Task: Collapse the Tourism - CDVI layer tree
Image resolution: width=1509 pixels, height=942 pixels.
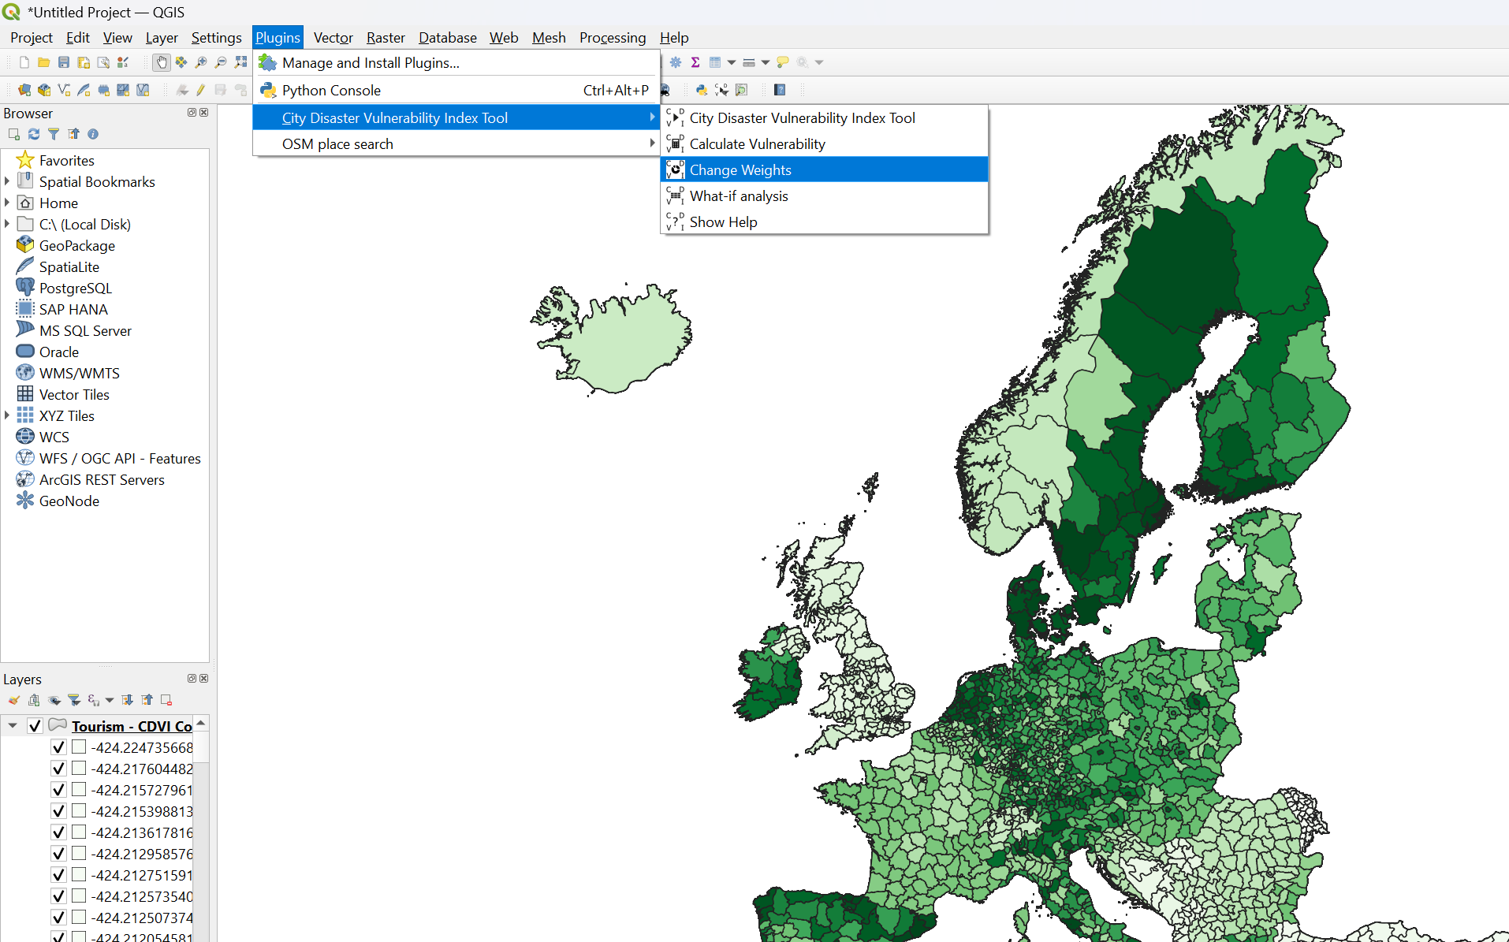Action: coord(13,726)
